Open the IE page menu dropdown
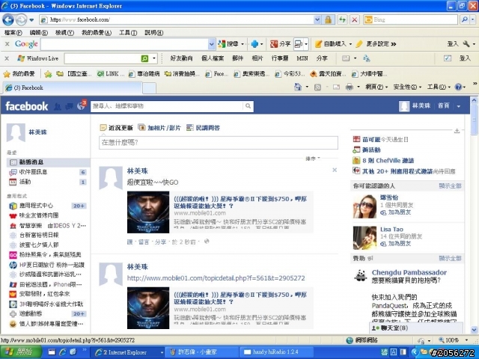The image size is (479, 359). click(376, 88)
